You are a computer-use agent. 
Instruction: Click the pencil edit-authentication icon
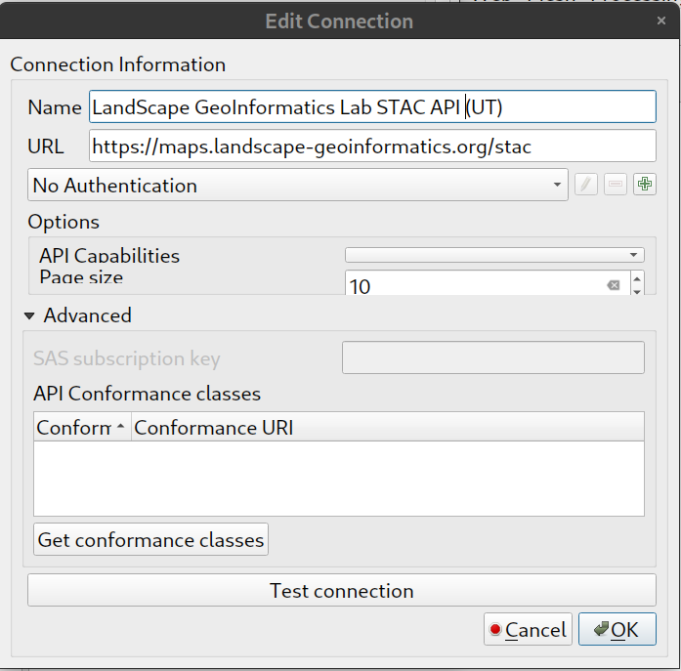pos(586,184)
